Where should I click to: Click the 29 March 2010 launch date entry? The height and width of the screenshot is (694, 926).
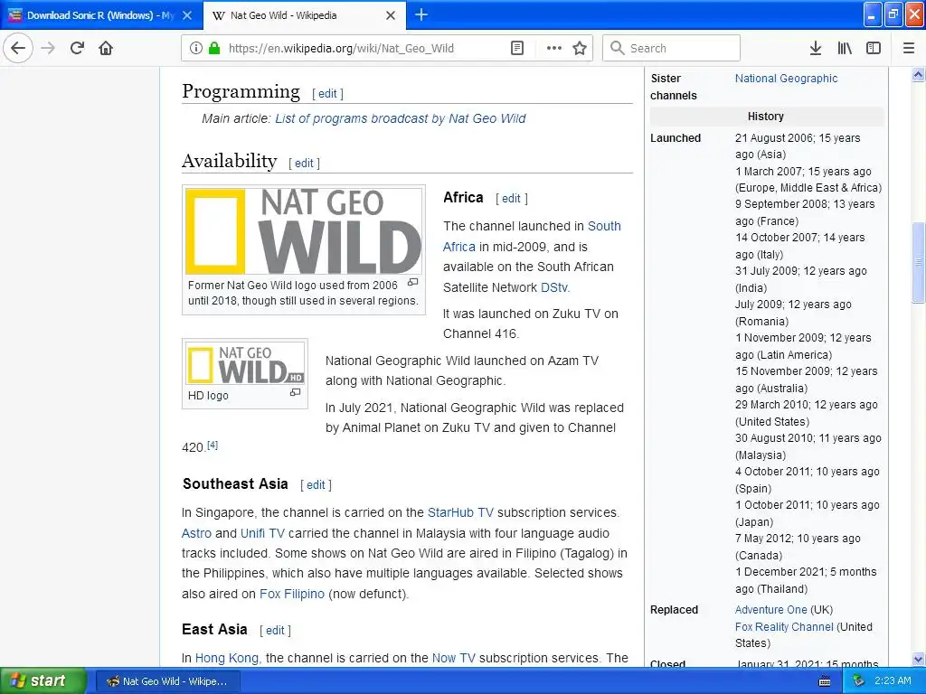806,413
